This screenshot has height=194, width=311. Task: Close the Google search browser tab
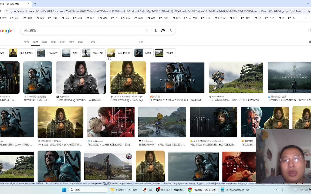[x=29, y=4]
